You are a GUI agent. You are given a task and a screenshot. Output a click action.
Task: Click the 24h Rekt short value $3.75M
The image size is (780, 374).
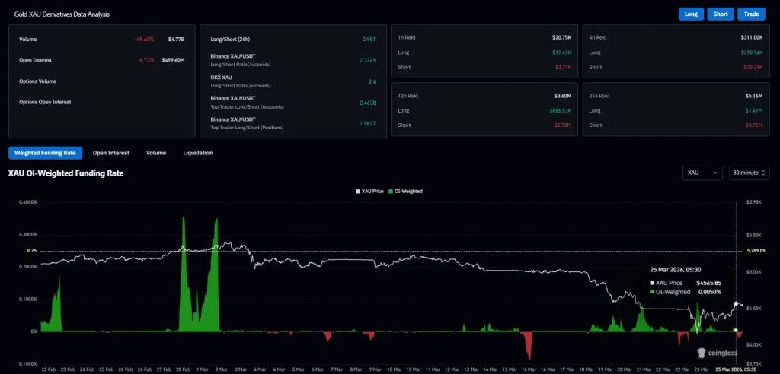754,125
